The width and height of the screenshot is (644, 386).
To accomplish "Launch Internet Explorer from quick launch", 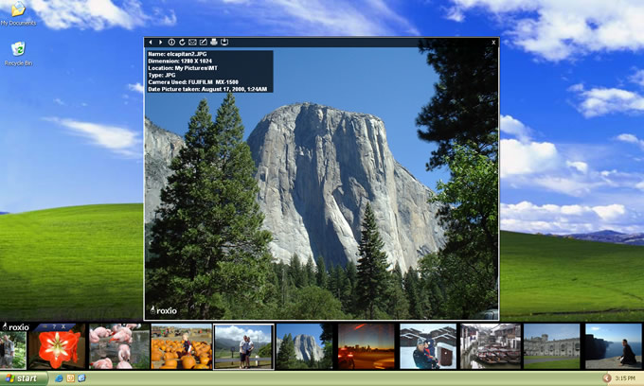I will tap(59, 378).
